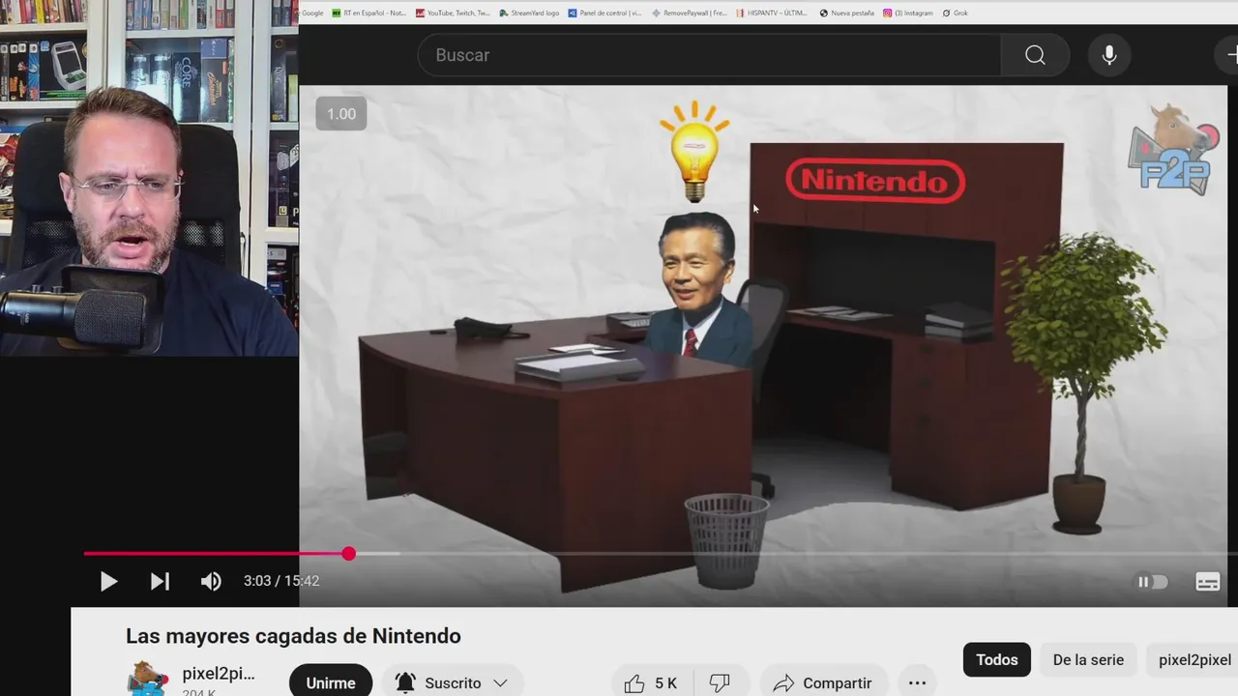The image size is (1238, 696).
Task: Click the search magnifier button
Action: (x=1035, y=55)
